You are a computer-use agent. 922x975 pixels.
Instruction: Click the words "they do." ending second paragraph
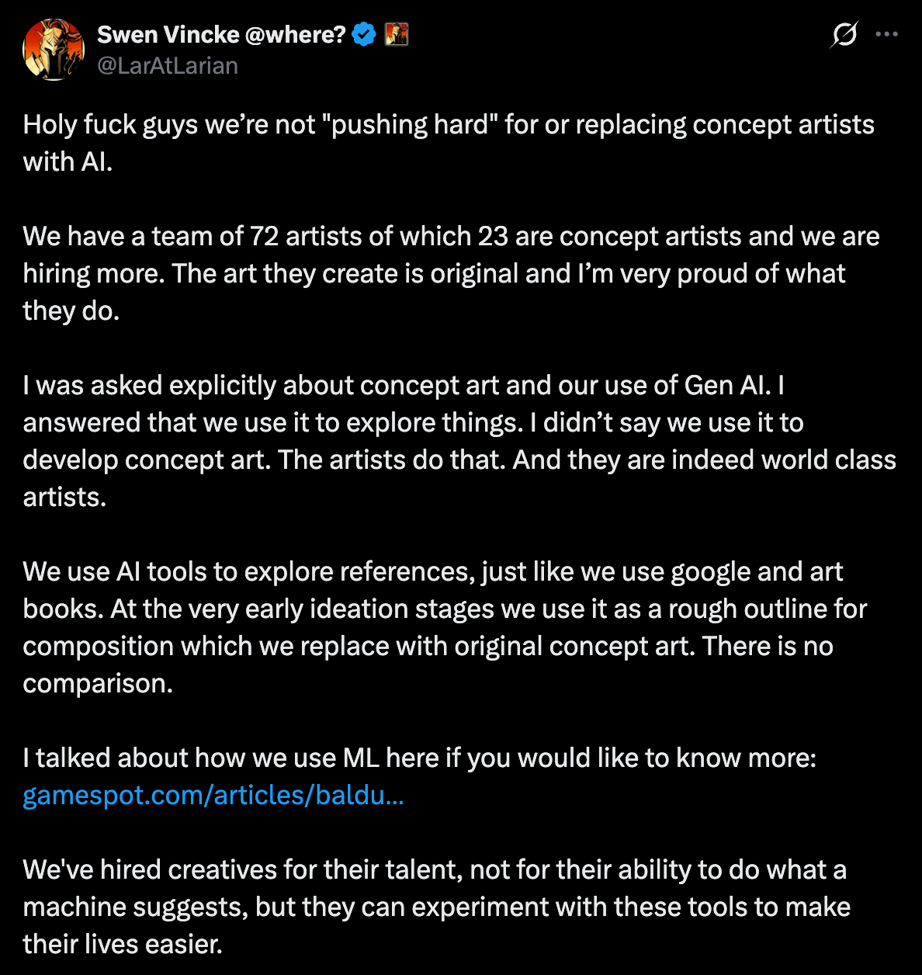click(x=71, y=311)
